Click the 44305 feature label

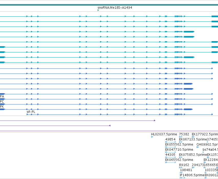170,155
